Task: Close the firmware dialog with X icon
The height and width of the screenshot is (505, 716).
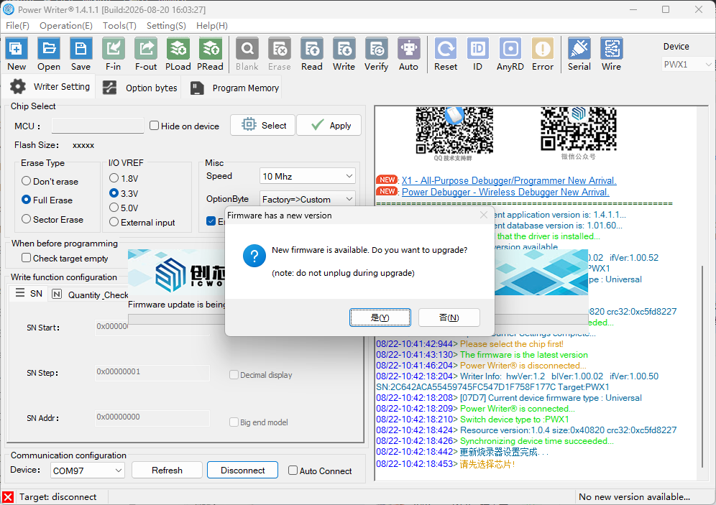Action: tap(484, 215)
